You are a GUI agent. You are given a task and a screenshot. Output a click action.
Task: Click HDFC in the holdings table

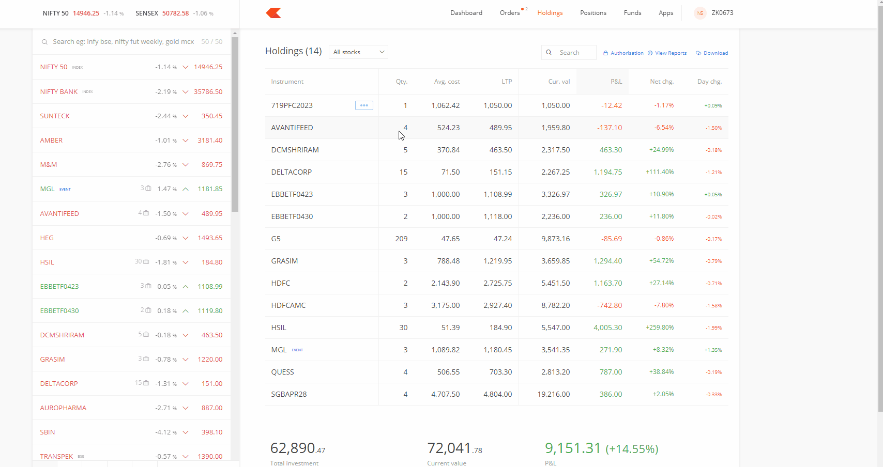281,283
